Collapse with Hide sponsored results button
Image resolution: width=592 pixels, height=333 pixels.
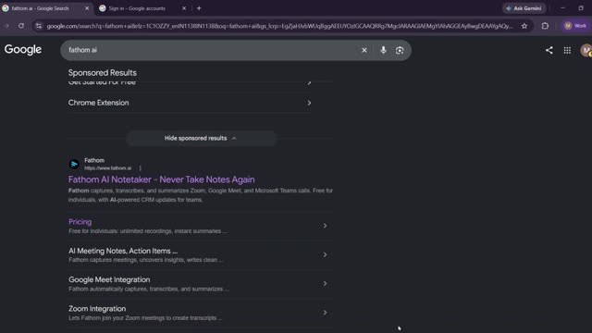(x=201, y=138)
